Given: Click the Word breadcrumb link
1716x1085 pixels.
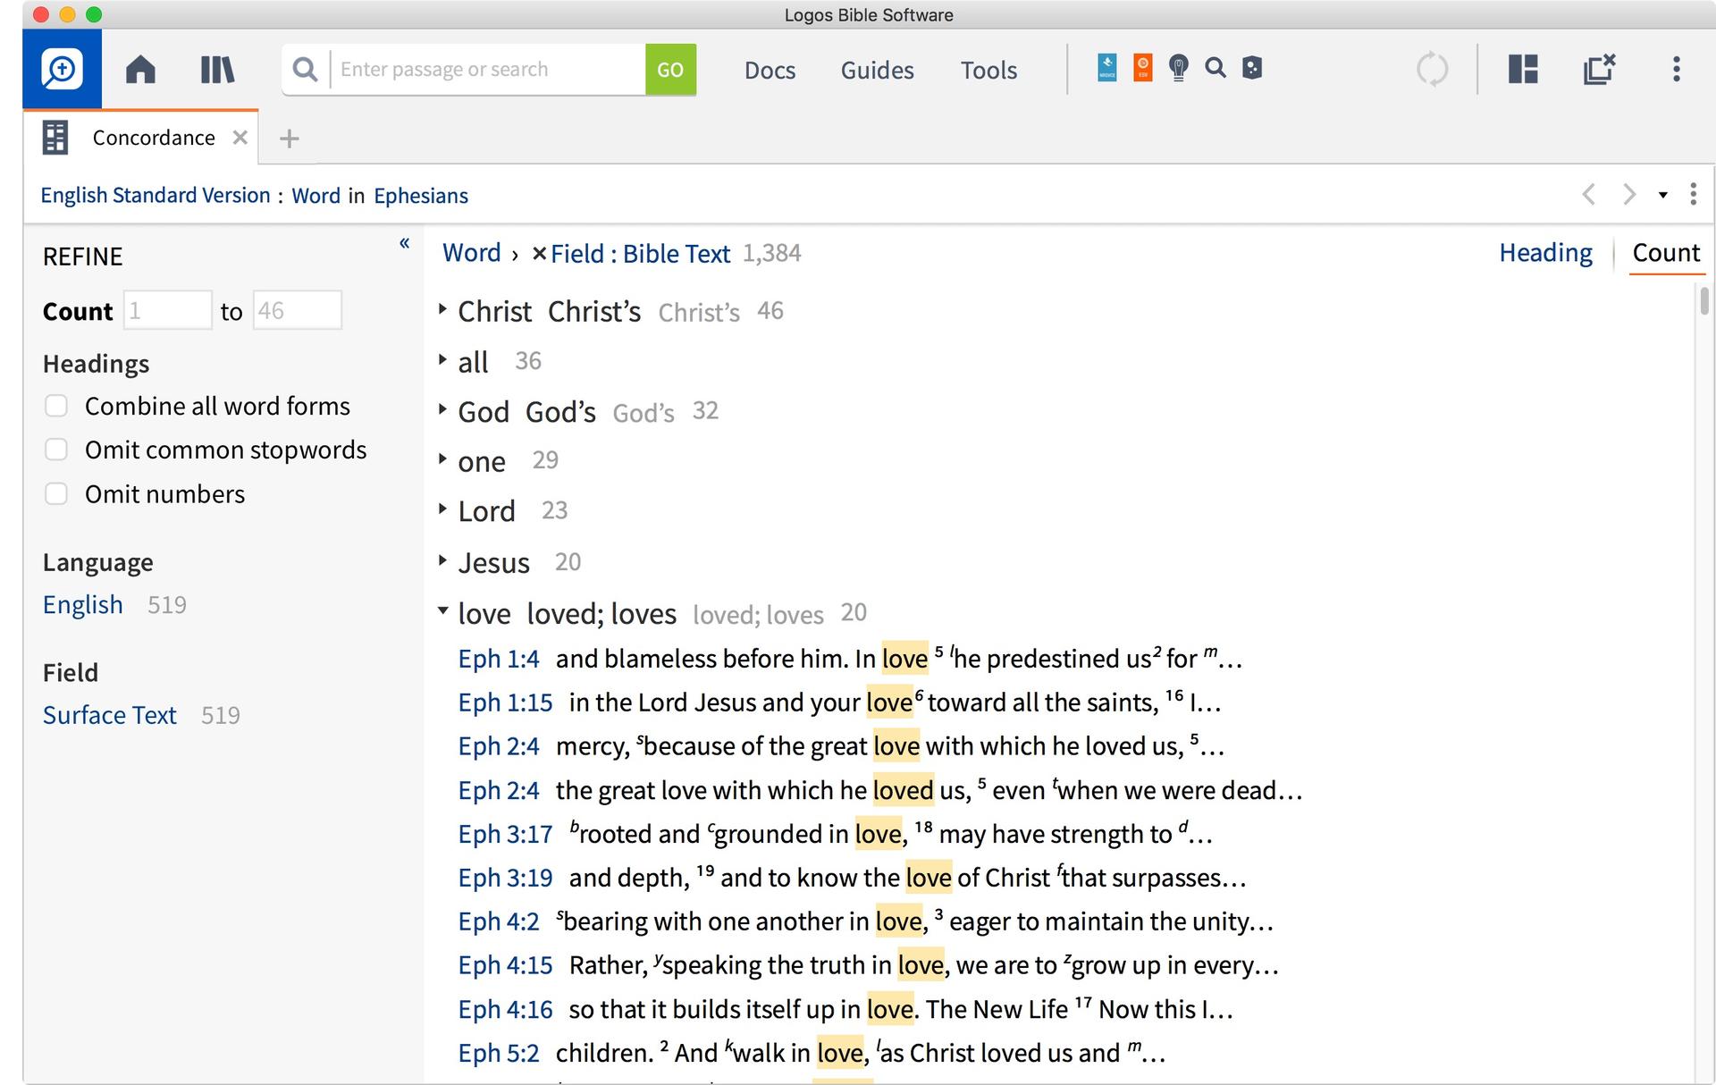Looking at the screenshot, I should coord(472,253).
